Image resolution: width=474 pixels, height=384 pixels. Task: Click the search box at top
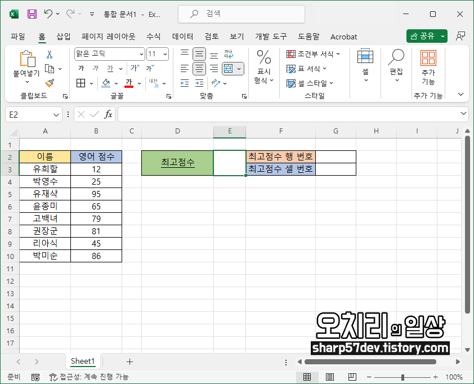(242, 14)
